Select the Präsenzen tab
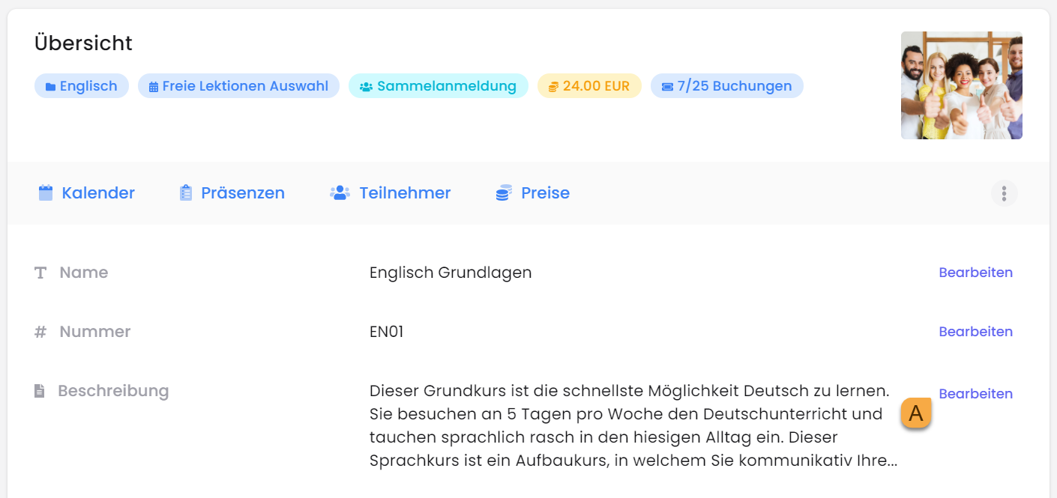This screenshot has width=1057, height=498. pos(242,193)
